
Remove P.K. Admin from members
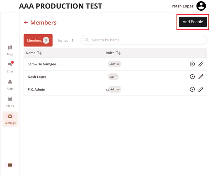192,89
